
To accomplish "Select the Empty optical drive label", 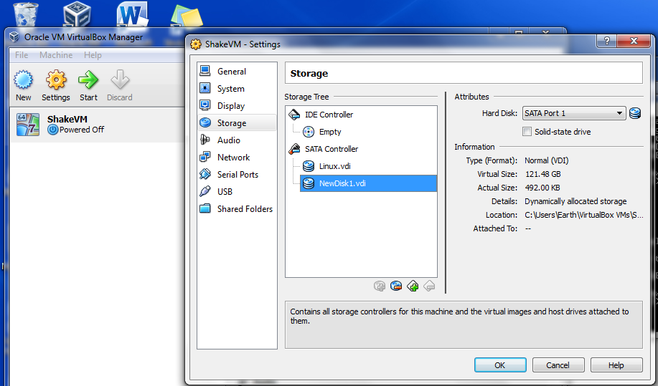I will point(330,132).
